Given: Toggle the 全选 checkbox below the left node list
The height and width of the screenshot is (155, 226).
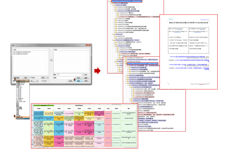Looking at the screenshot, I should 31,77.
